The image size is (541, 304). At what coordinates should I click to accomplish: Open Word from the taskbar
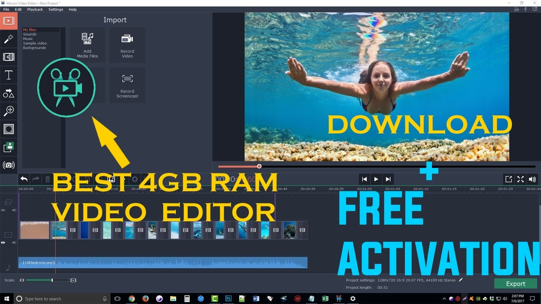click(x=256, y=299)
